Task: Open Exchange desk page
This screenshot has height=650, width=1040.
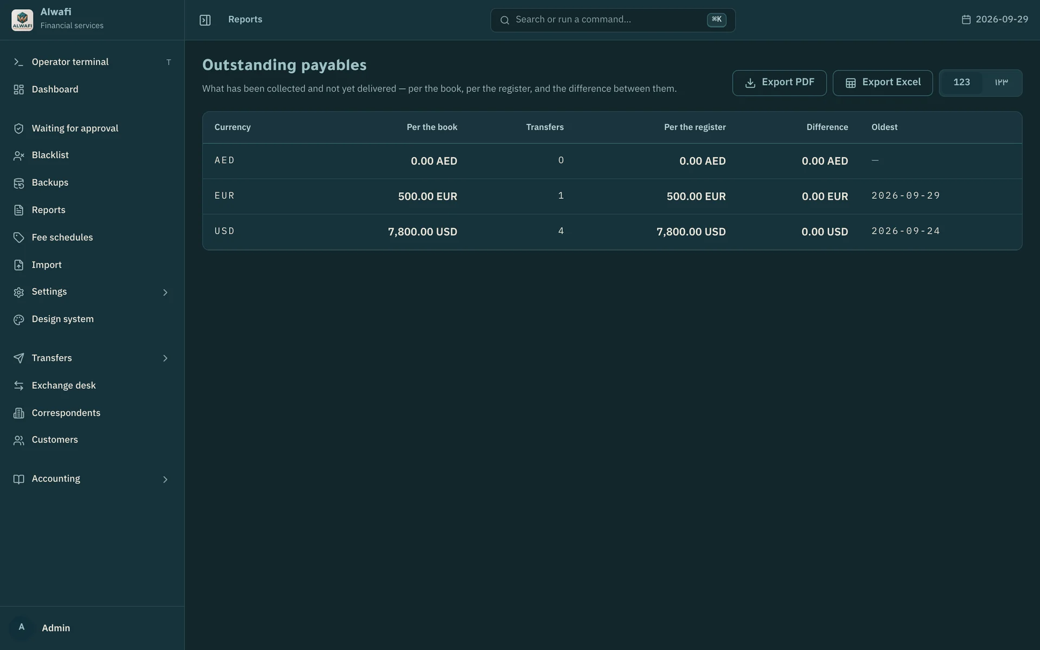Action: tap(92, 386)
